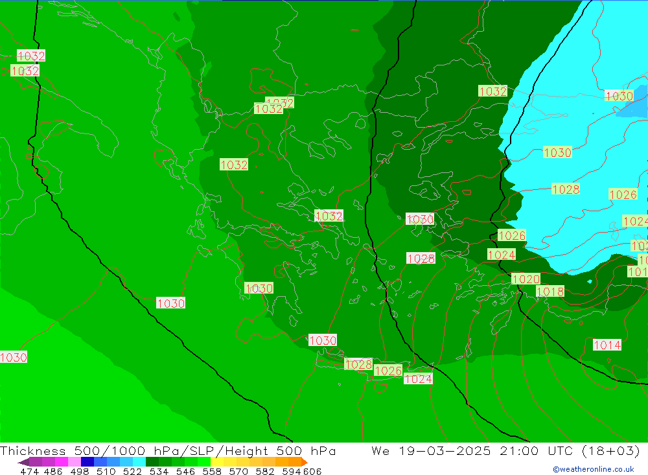This screenshot has width=648, height=475.
Task: Select the map title 'Thickness 500/1000 hPa/SLP/Height 500 hPa'
Action: pos(168,450)
